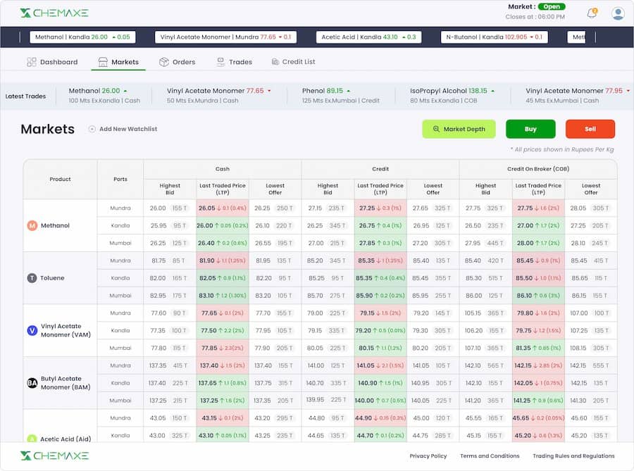This screenshot has width=634, height=471.
Task: Switch to the Markets tab
Action: tap(118, 62)
